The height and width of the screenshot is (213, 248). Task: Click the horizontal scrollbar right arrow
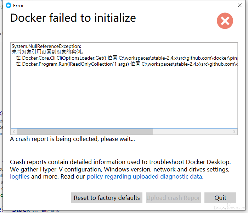tap(234, 132)
